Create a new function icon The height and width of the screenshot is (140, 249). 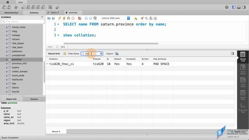(43, 7)
